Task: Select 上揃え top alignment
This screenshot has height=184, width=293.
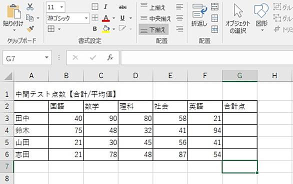Action: point(153,7)
